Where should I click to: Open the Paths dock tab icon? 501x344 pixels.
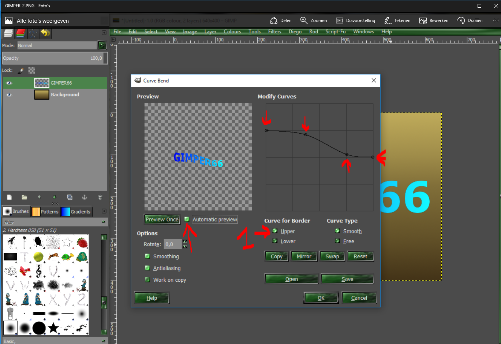(x=33, y=33)
